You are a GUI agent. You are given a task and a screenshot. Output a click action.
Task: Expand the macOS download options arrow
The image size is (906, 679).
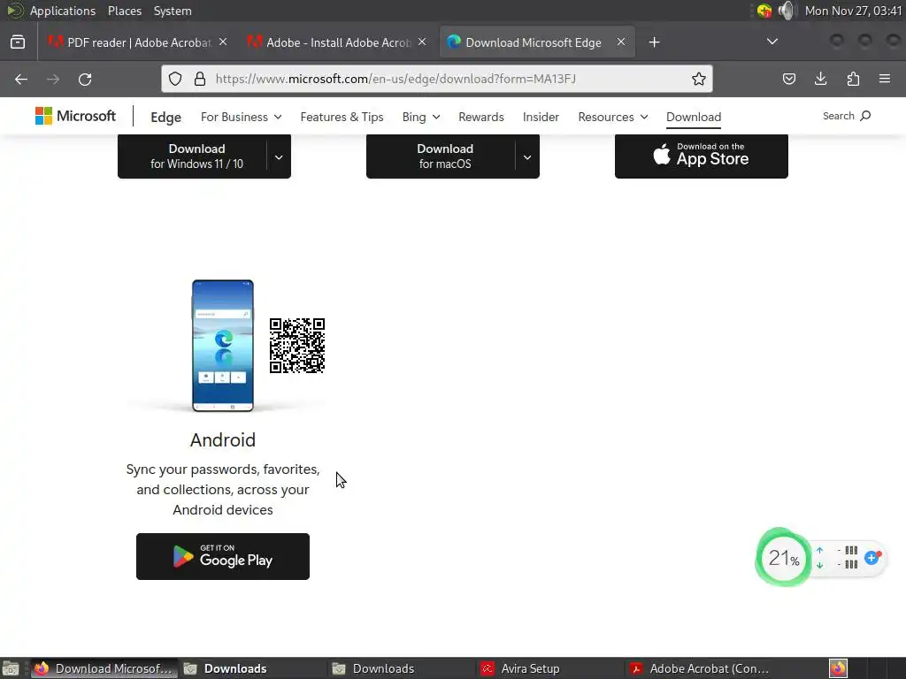coord(527,157)
